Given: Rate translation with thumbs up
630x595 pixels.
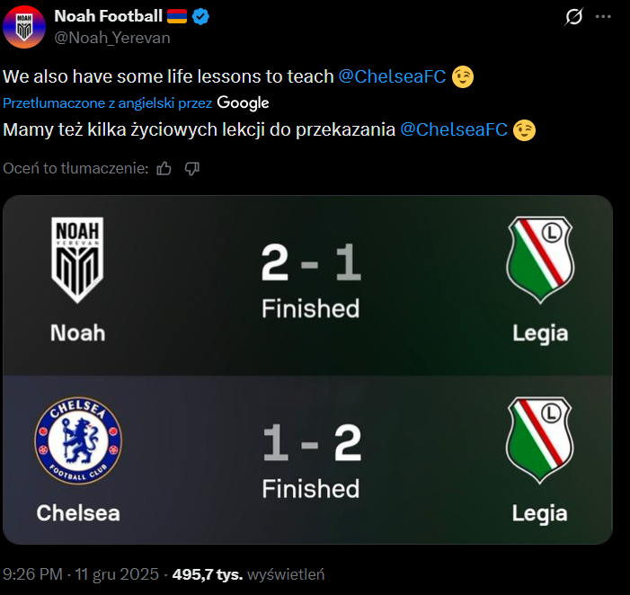Looking at the screenshot, I should (164, 168).
